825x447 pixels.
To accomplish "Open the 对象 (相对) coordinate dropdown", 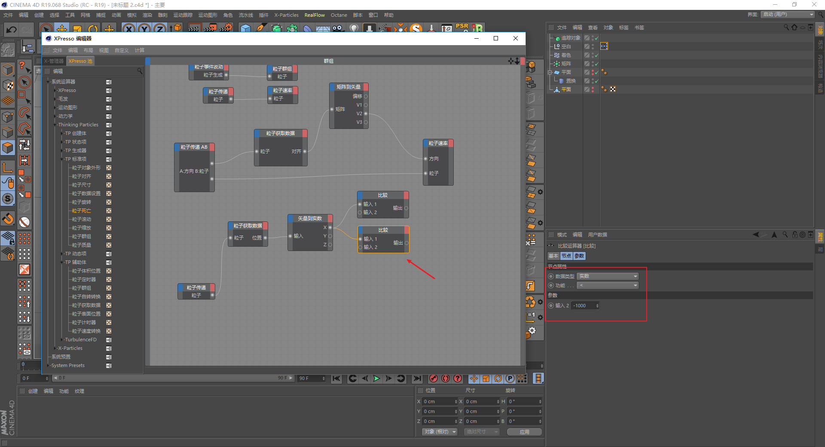I will [x=440, y=432].
